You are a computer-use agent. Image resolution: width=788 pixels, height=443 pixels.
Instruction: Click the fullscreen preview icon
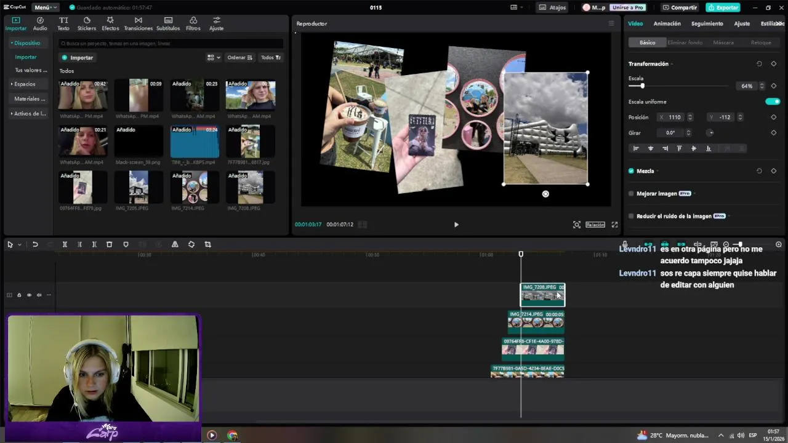click(614, 225)
